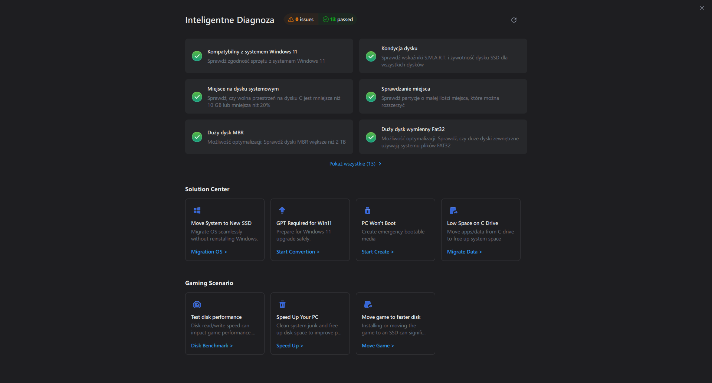Screen dimensions: 712x383
Task: Click the move icon on Move game card
Action: pos(368,304)
